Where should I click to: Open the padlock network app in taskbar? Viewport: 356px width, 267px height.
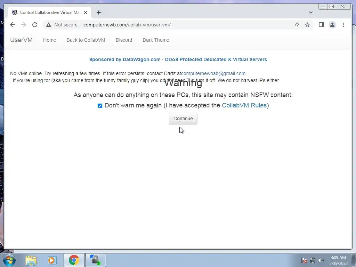[95, 260]
